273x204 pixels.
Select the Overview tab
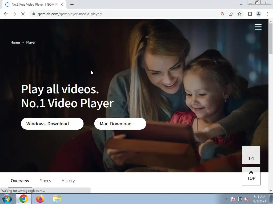(20, 181)
